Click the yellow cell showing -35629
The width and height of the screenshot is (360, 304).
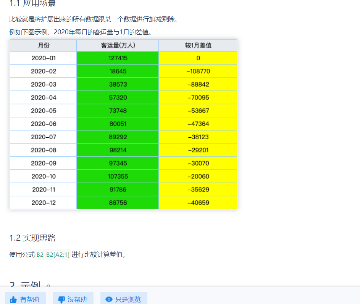198,189
